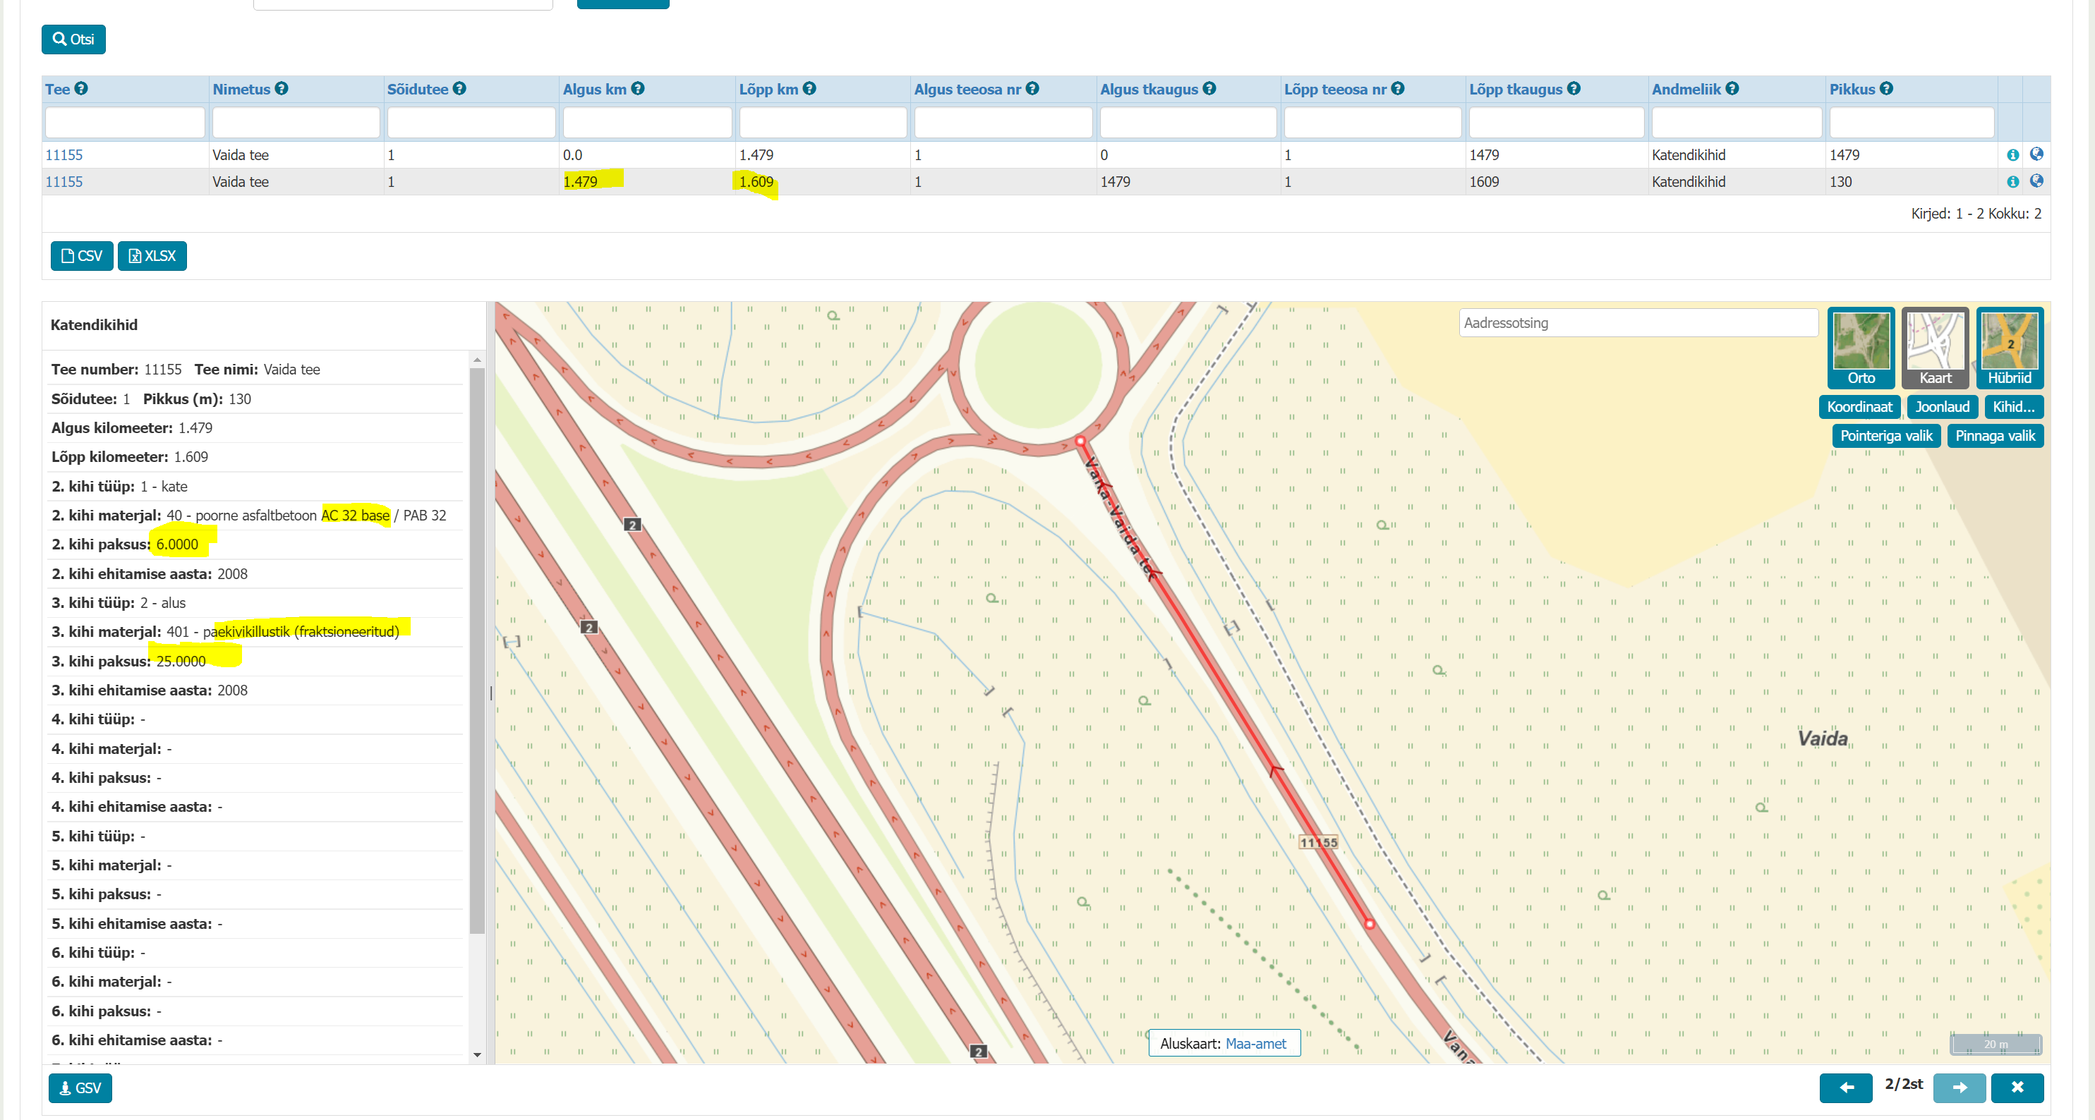Go to next record arrow

[1960, 1088]
